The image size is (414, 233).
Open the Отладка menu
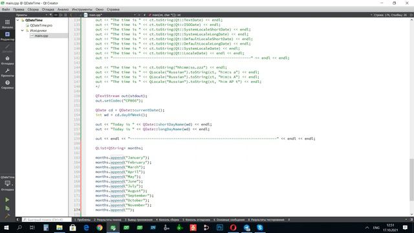(x=48, y=9)
